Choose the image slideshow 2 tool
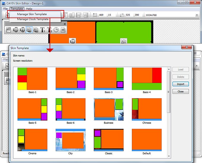The image size is (202, 163). (36, 30)
